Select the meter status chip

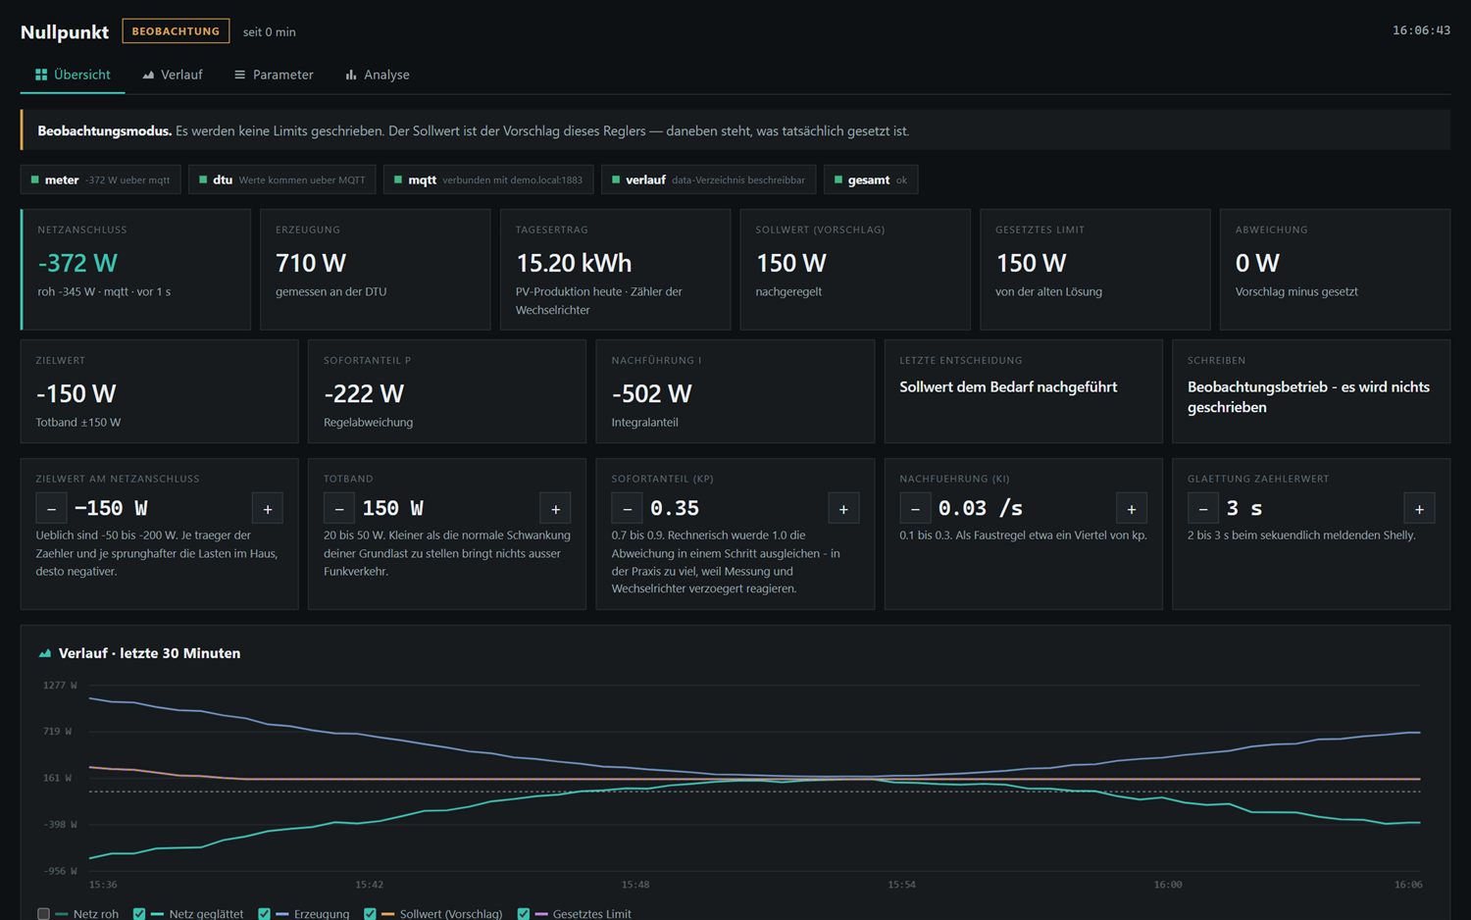tap(100, 179)
